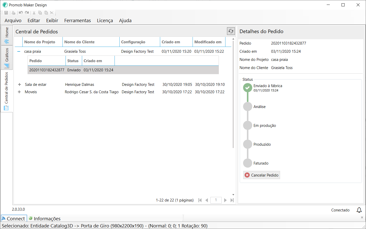This screenshot has height=229, width=366.
Task: Click the Enviado status cell
Action: [x=74, y=70]
